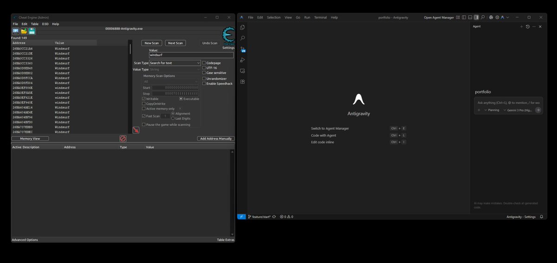Open File menu in Cheat Engine
The width and height of the screenshot is (557, 263).
[15, 24]
